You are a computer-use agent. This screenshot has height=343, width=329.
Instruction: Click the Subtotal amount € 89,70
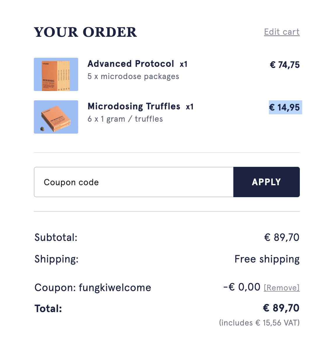point(282,237)
